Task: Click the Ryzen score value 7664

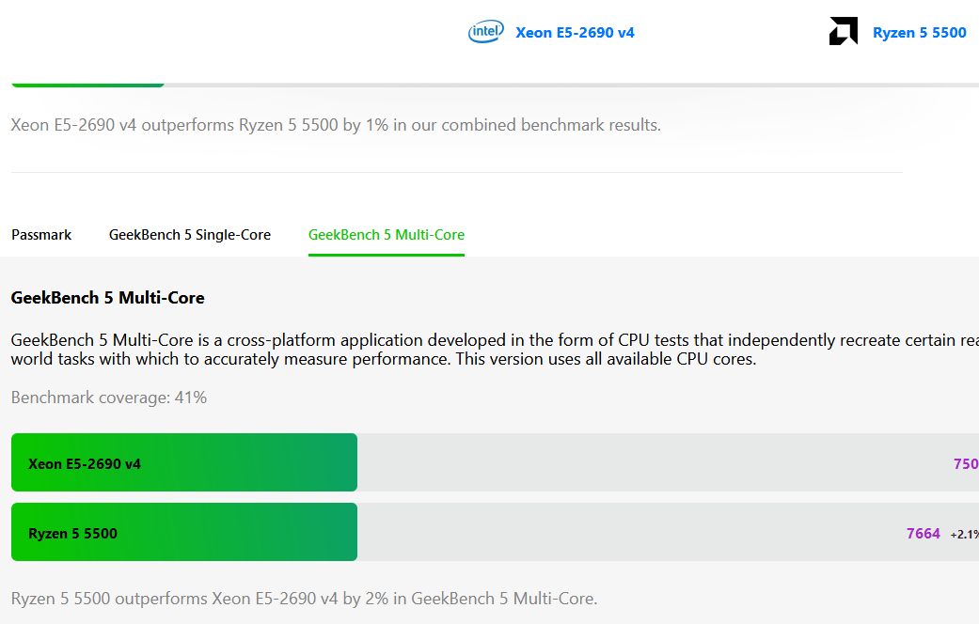Action: pyautogui.click(x=923, y=533)
